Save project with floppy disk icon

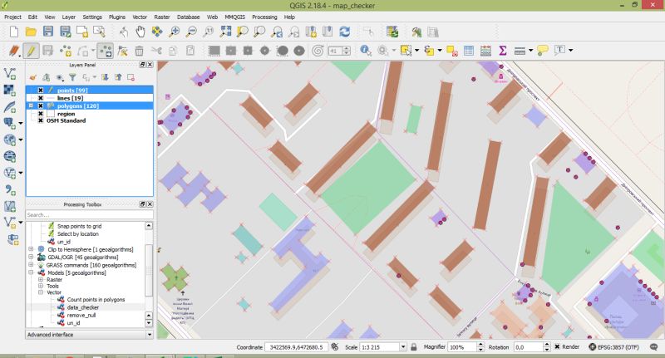tap(48, 32)
